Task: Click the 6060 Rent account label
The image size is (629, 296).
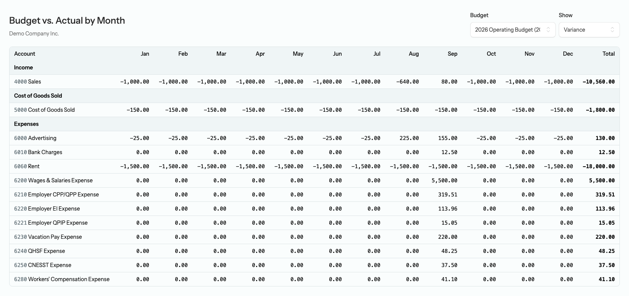Action: 27,166
